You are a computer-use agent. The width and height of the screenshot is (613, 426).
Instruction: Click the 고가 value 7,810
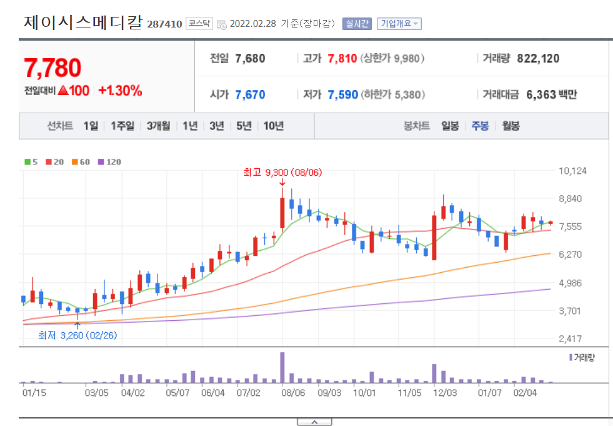tap(342, 58)
